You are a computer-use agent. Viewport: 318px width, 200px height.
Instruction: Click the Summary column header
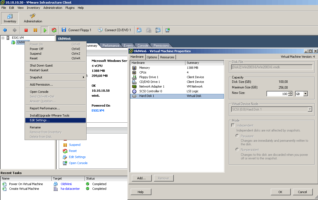[204, 63]
